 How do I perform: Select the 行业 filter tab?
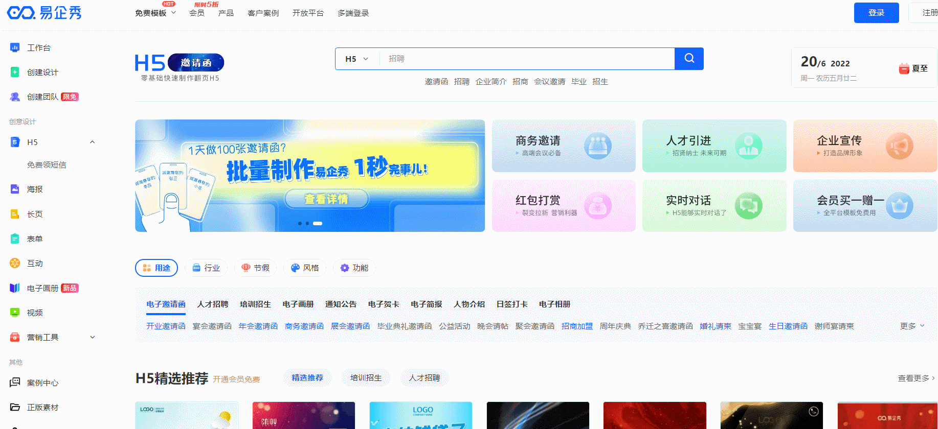click(206, 268)
